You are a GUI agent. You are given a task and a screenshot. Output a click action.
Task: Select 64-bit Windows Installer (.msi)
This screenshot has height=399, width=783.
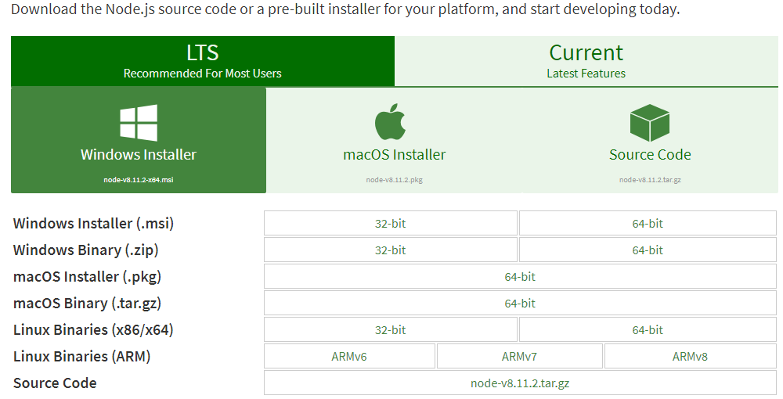click(x=648, y=223)
